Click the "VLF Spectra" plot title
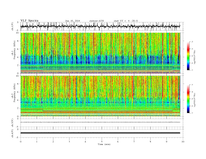Image resolution: width=206 pixels, height=159 pixels. pos(29,21)
